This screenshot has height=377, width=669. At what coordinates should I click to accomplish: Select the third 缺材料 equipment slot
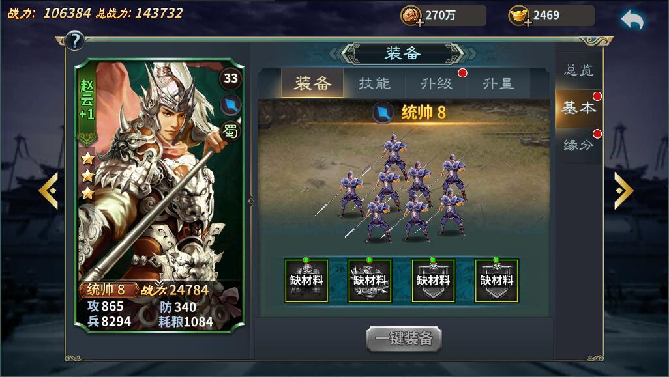point(433,281)
